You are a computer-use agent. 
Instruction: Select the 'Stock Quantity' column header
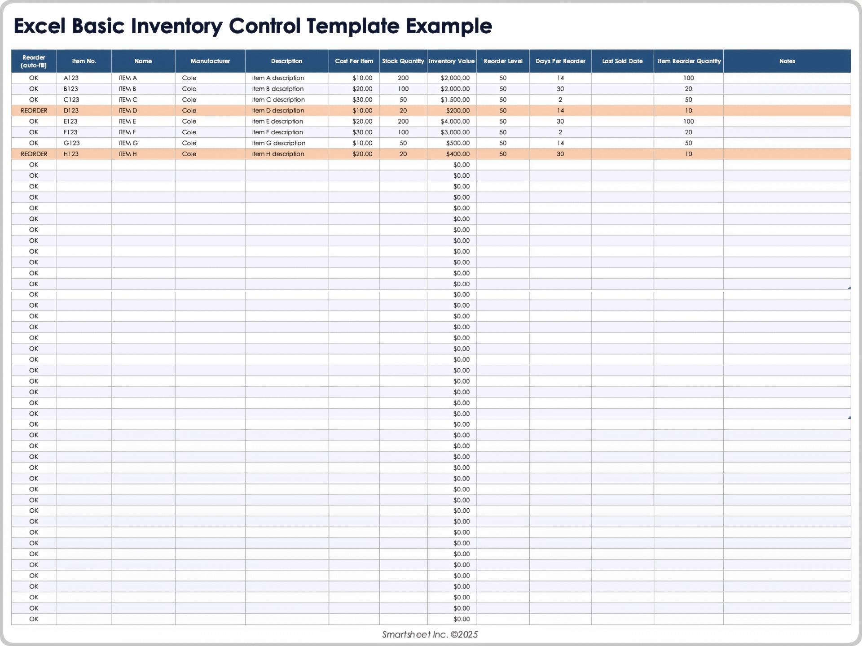403,61
